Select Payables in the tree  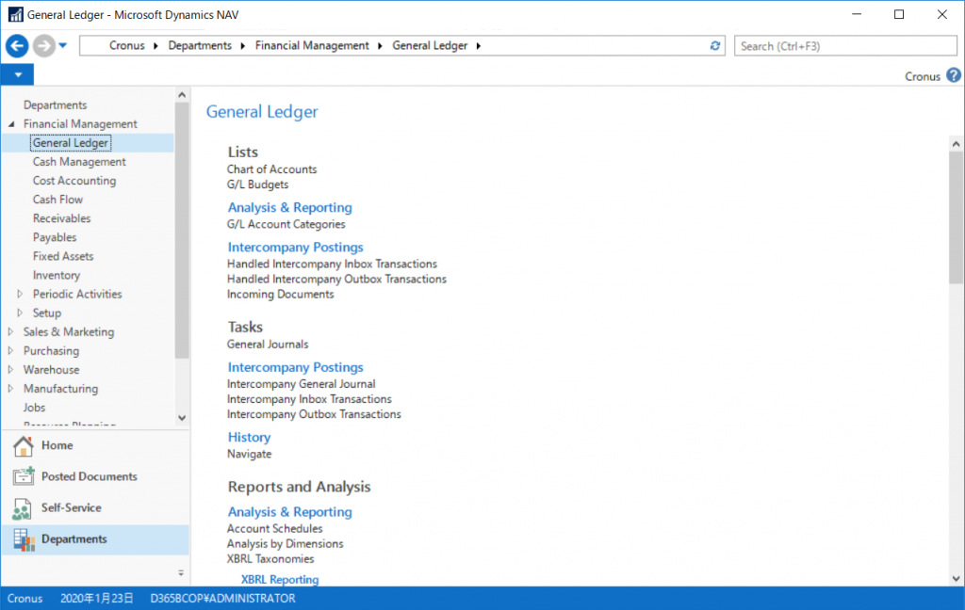(55, 237)
